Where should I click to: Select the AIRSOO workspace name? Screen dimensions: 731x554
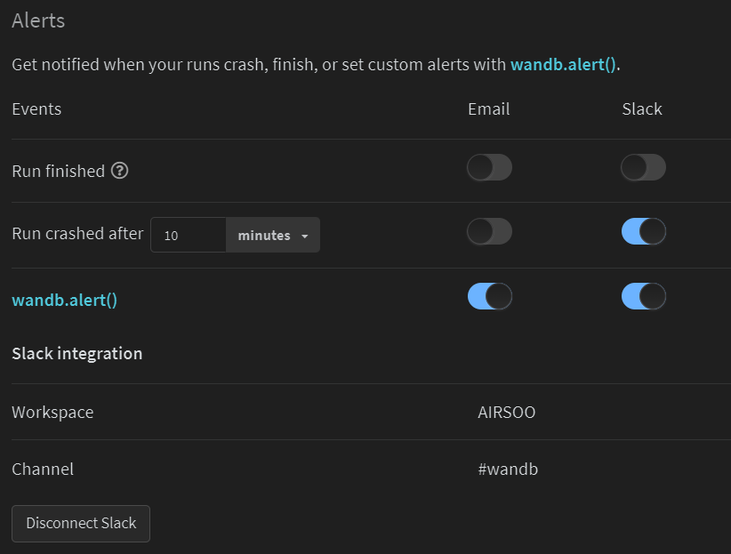[x=506, y=413]
